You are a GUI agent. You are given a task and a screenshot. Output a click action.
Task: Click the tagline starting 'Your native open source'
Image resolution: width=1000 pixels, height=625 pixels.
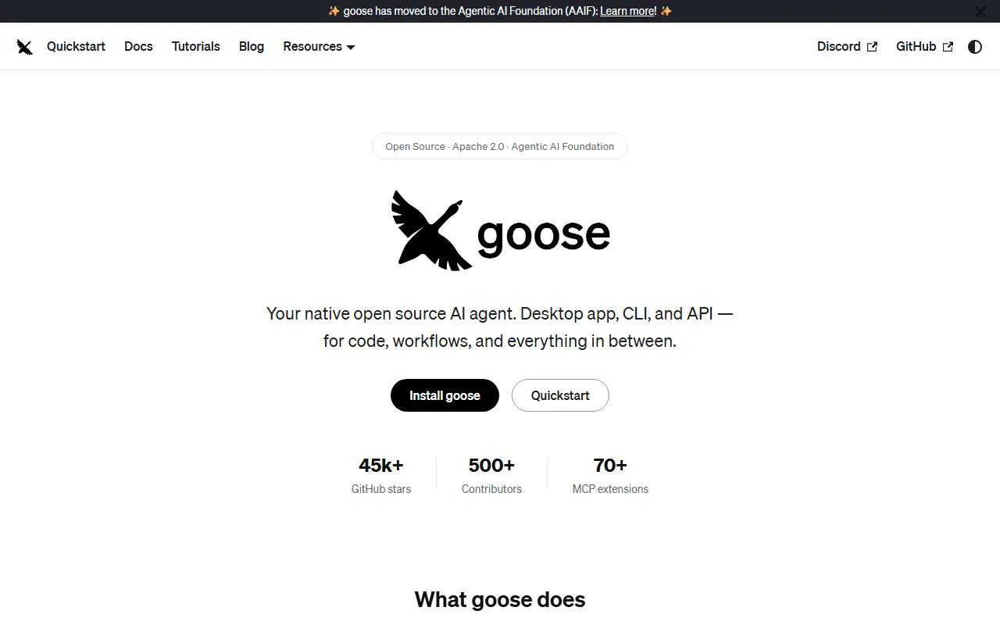(500, 327)
